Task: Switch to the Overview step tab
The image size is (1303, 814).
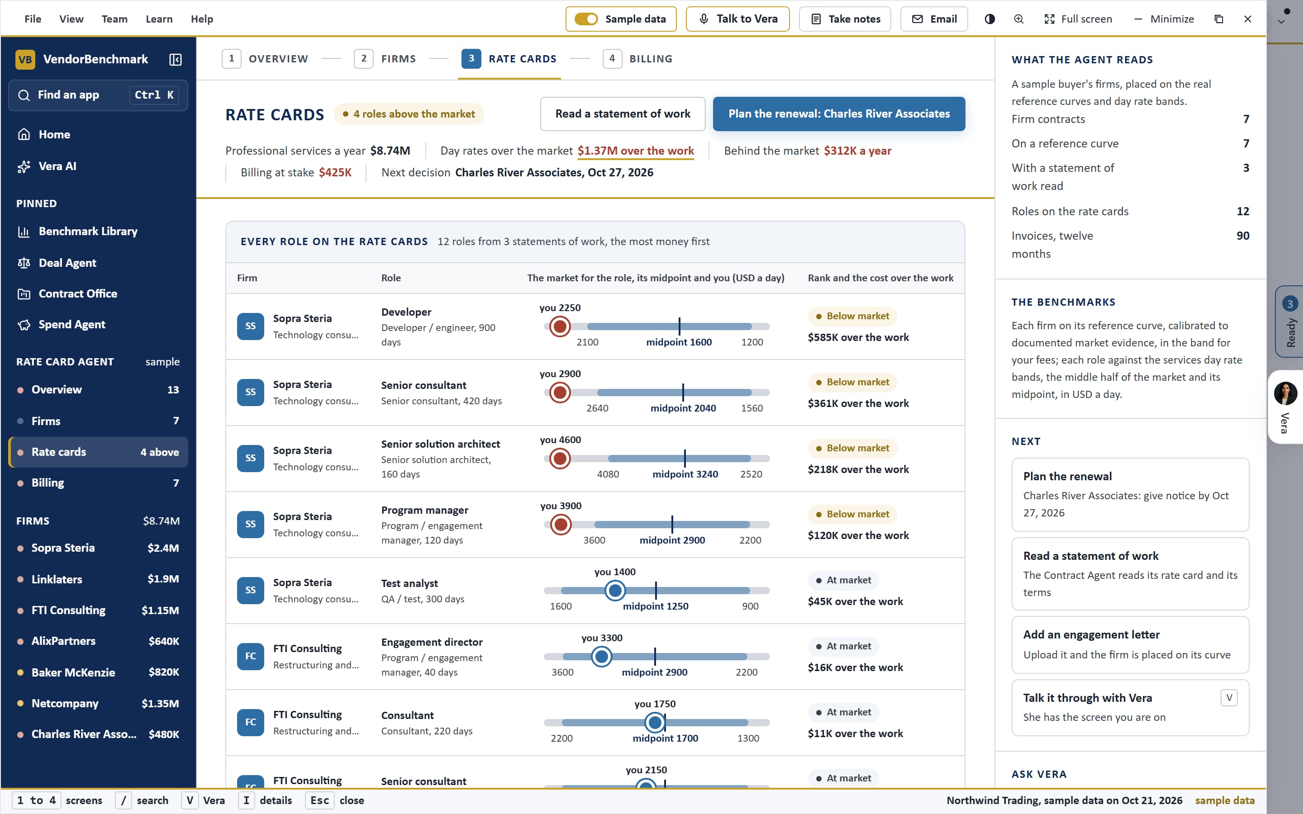Action: (x=265, y=59)
